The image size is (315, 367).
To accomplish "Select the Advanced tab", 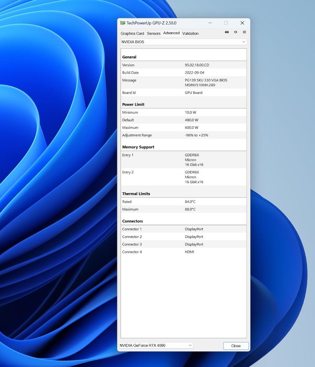I will pyautogui.click(x=171, y=33).
